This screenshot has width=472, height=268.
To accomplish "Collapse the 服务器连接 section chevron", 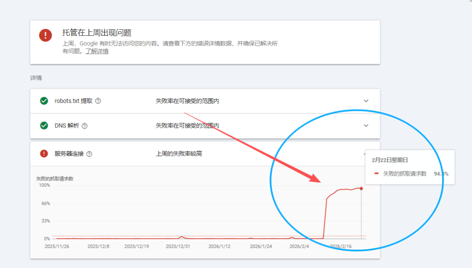I will click(365, 154).
